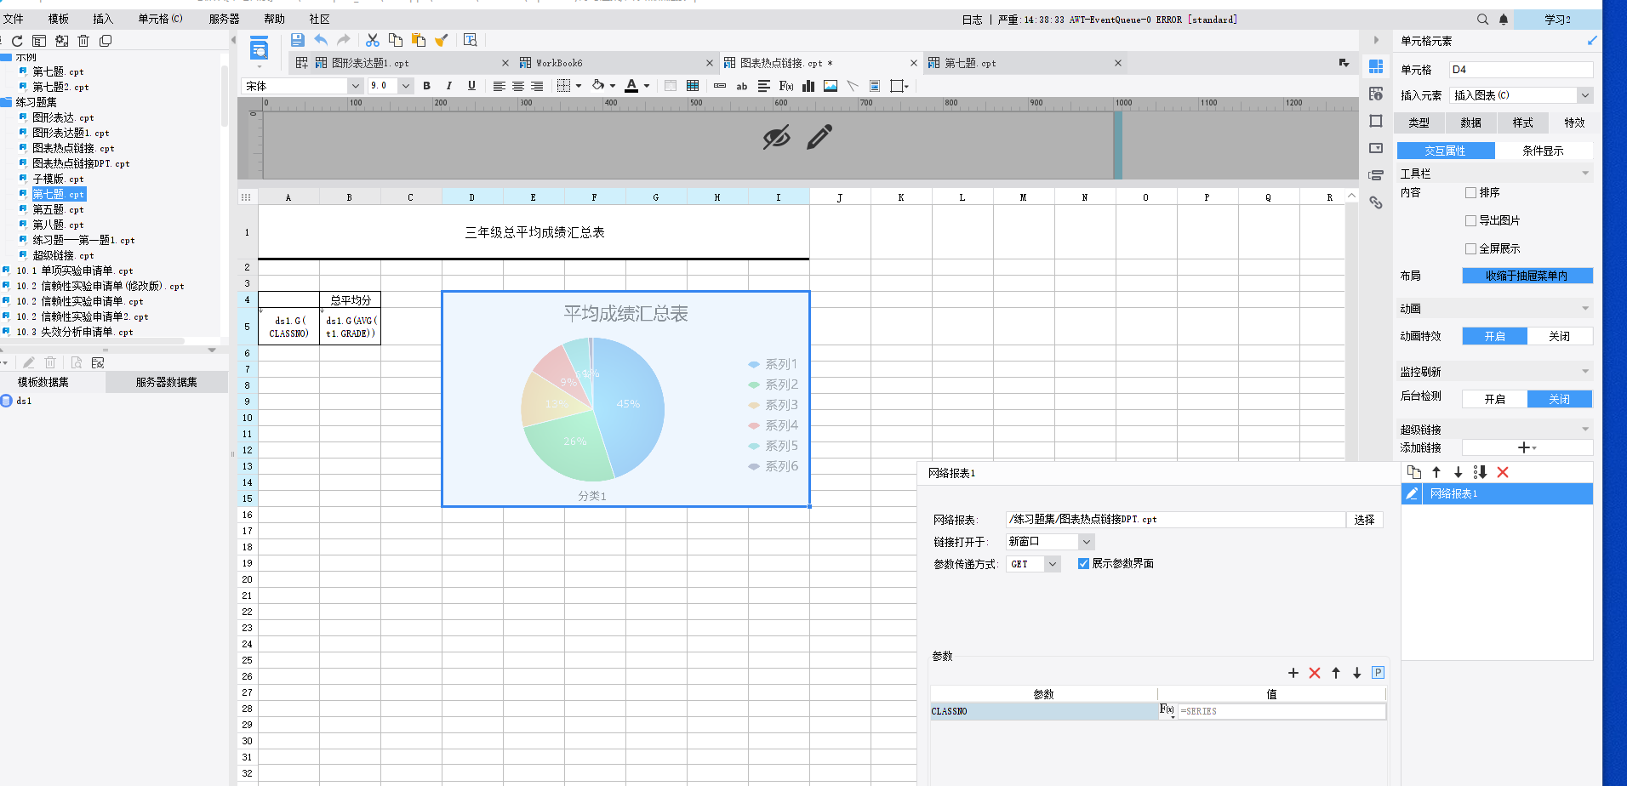
Task: Click the Cut scissors icon
Action: pyautogui.click(x=373, y=40)
